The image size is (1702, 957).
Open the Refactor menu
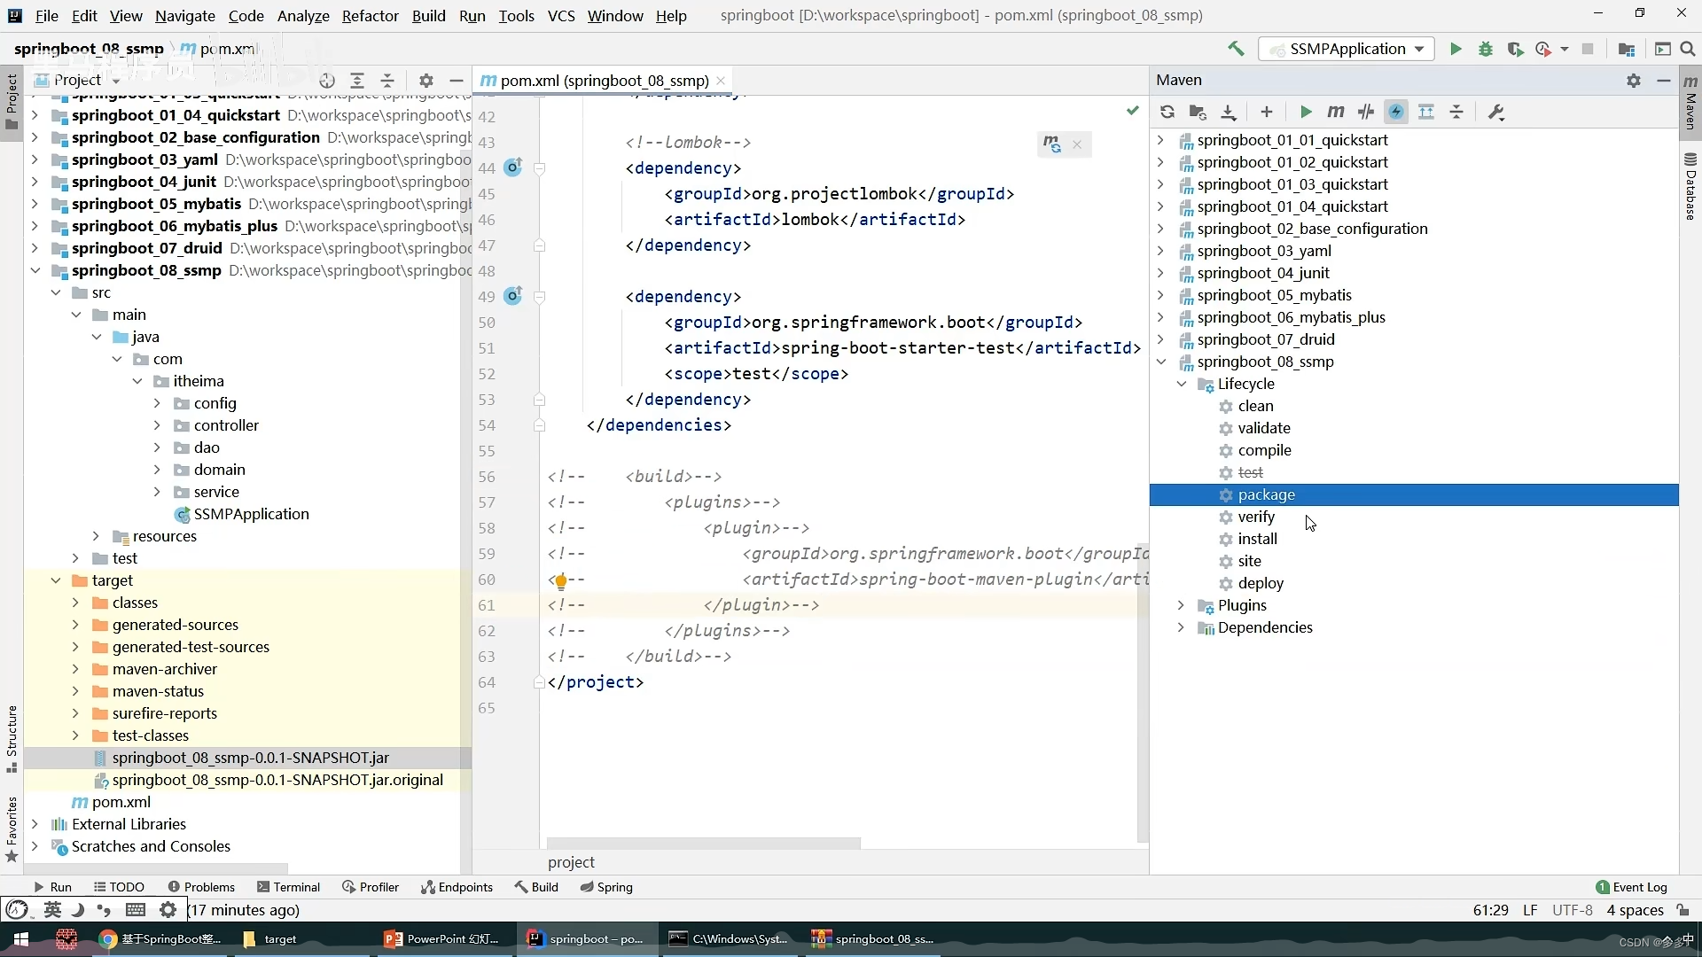point(370,15)
